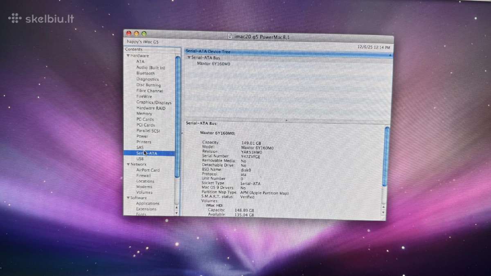Image resolution: width=491 pixels, height=276 pixels.
Task: Click the green zoom window button
Action: point(144,34)
